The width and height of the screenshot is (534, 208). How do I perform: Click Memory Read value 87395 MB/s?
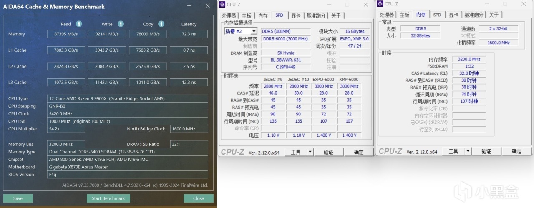tap(66, 34)
